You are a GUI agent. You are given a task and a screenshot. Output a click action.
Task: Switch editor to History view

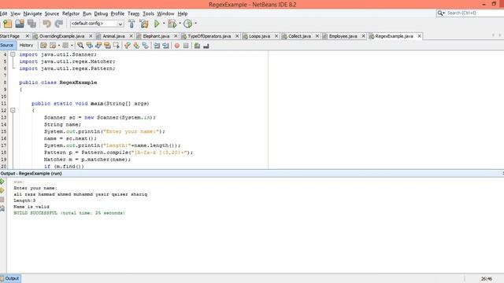tap(26, 46)
